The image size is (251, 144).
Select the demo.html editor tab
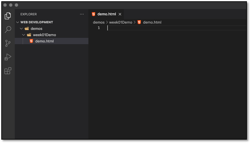point(106,14)
